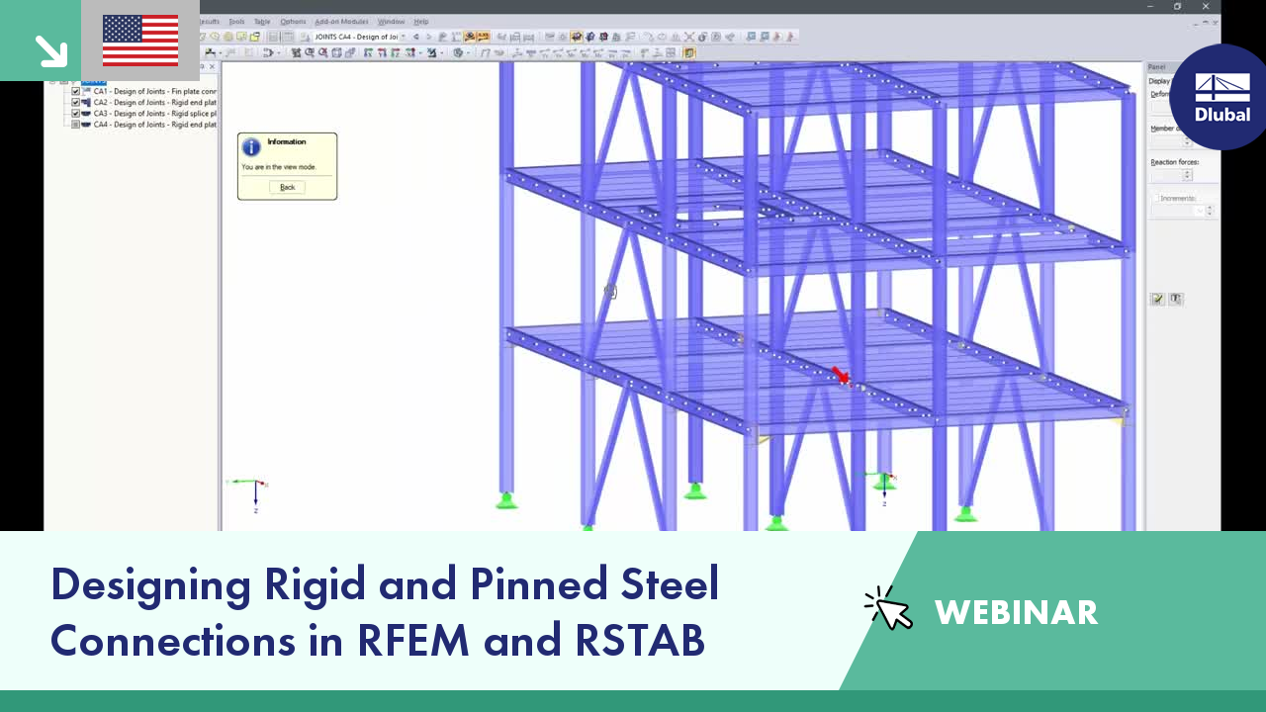Enable the CA4 Rigid end plate checkbox
Image resolution: width=1266 pixels, height=712 pixels.
[x=75, y=124]
